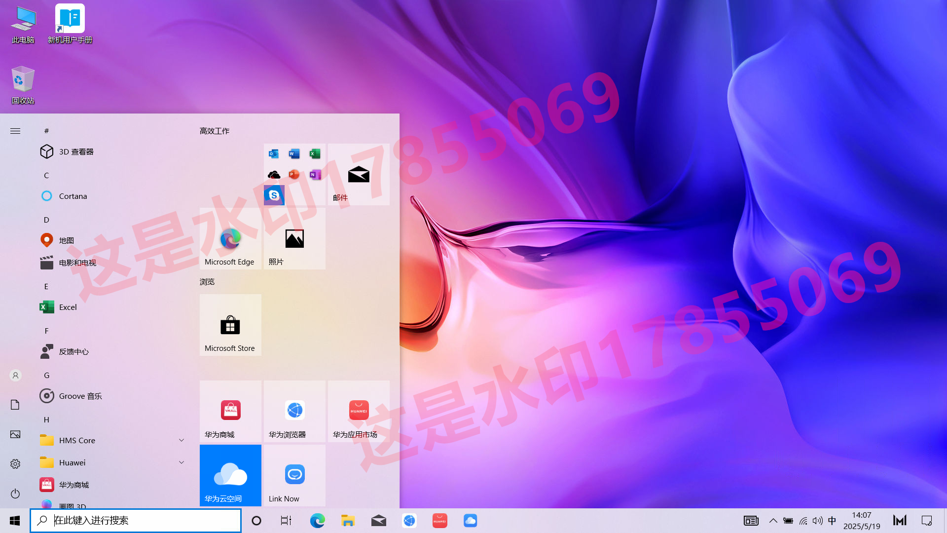Screen dimensions: 947x533
Task: Open the Huawei Cloud Space tile
Action: (x=230, y=476)
